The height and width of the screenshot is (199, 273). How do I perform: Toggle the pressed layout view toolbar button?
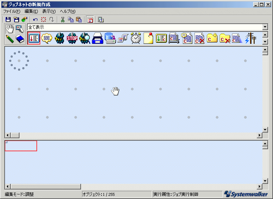click(x=90, y=19)
